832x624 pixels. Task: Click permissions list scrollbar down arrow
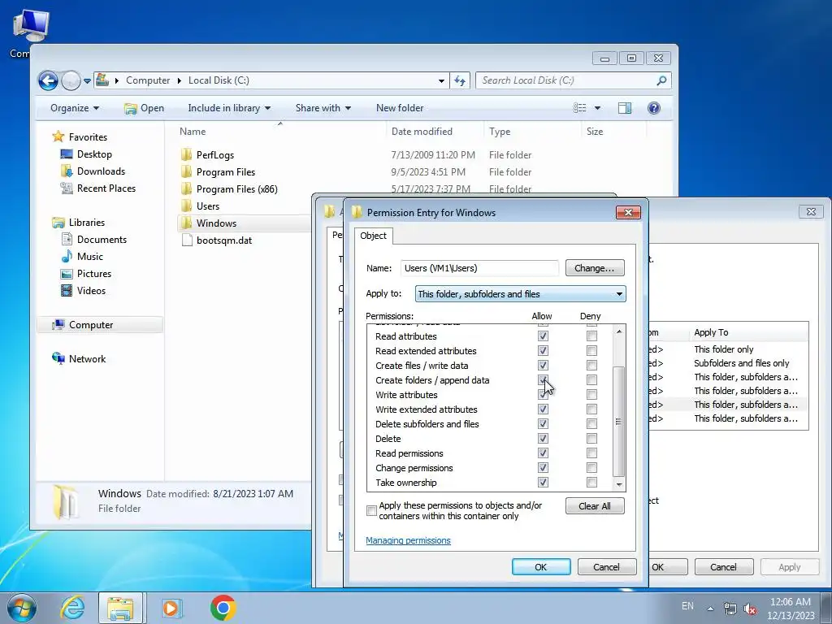click(x=618, y=484)
